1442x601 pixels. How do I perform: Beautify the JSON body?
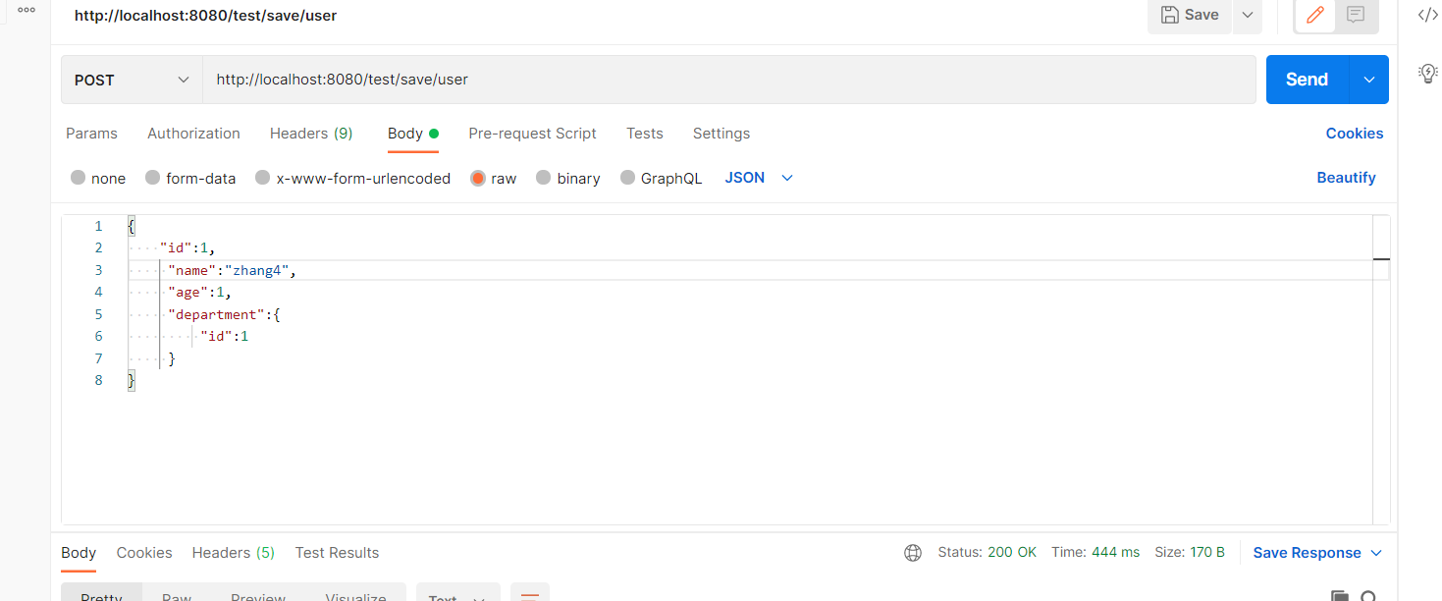pos(1346,178)
